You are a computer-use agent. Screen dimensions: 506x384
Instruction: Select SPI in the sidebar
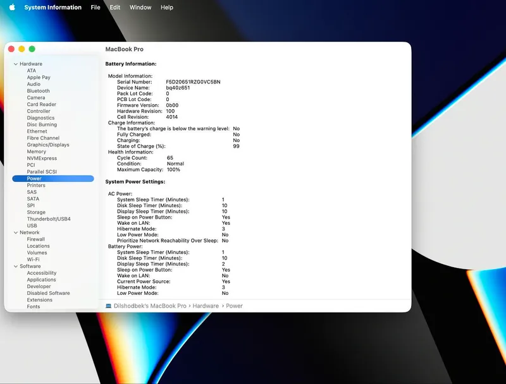click(x=30, y=205)
